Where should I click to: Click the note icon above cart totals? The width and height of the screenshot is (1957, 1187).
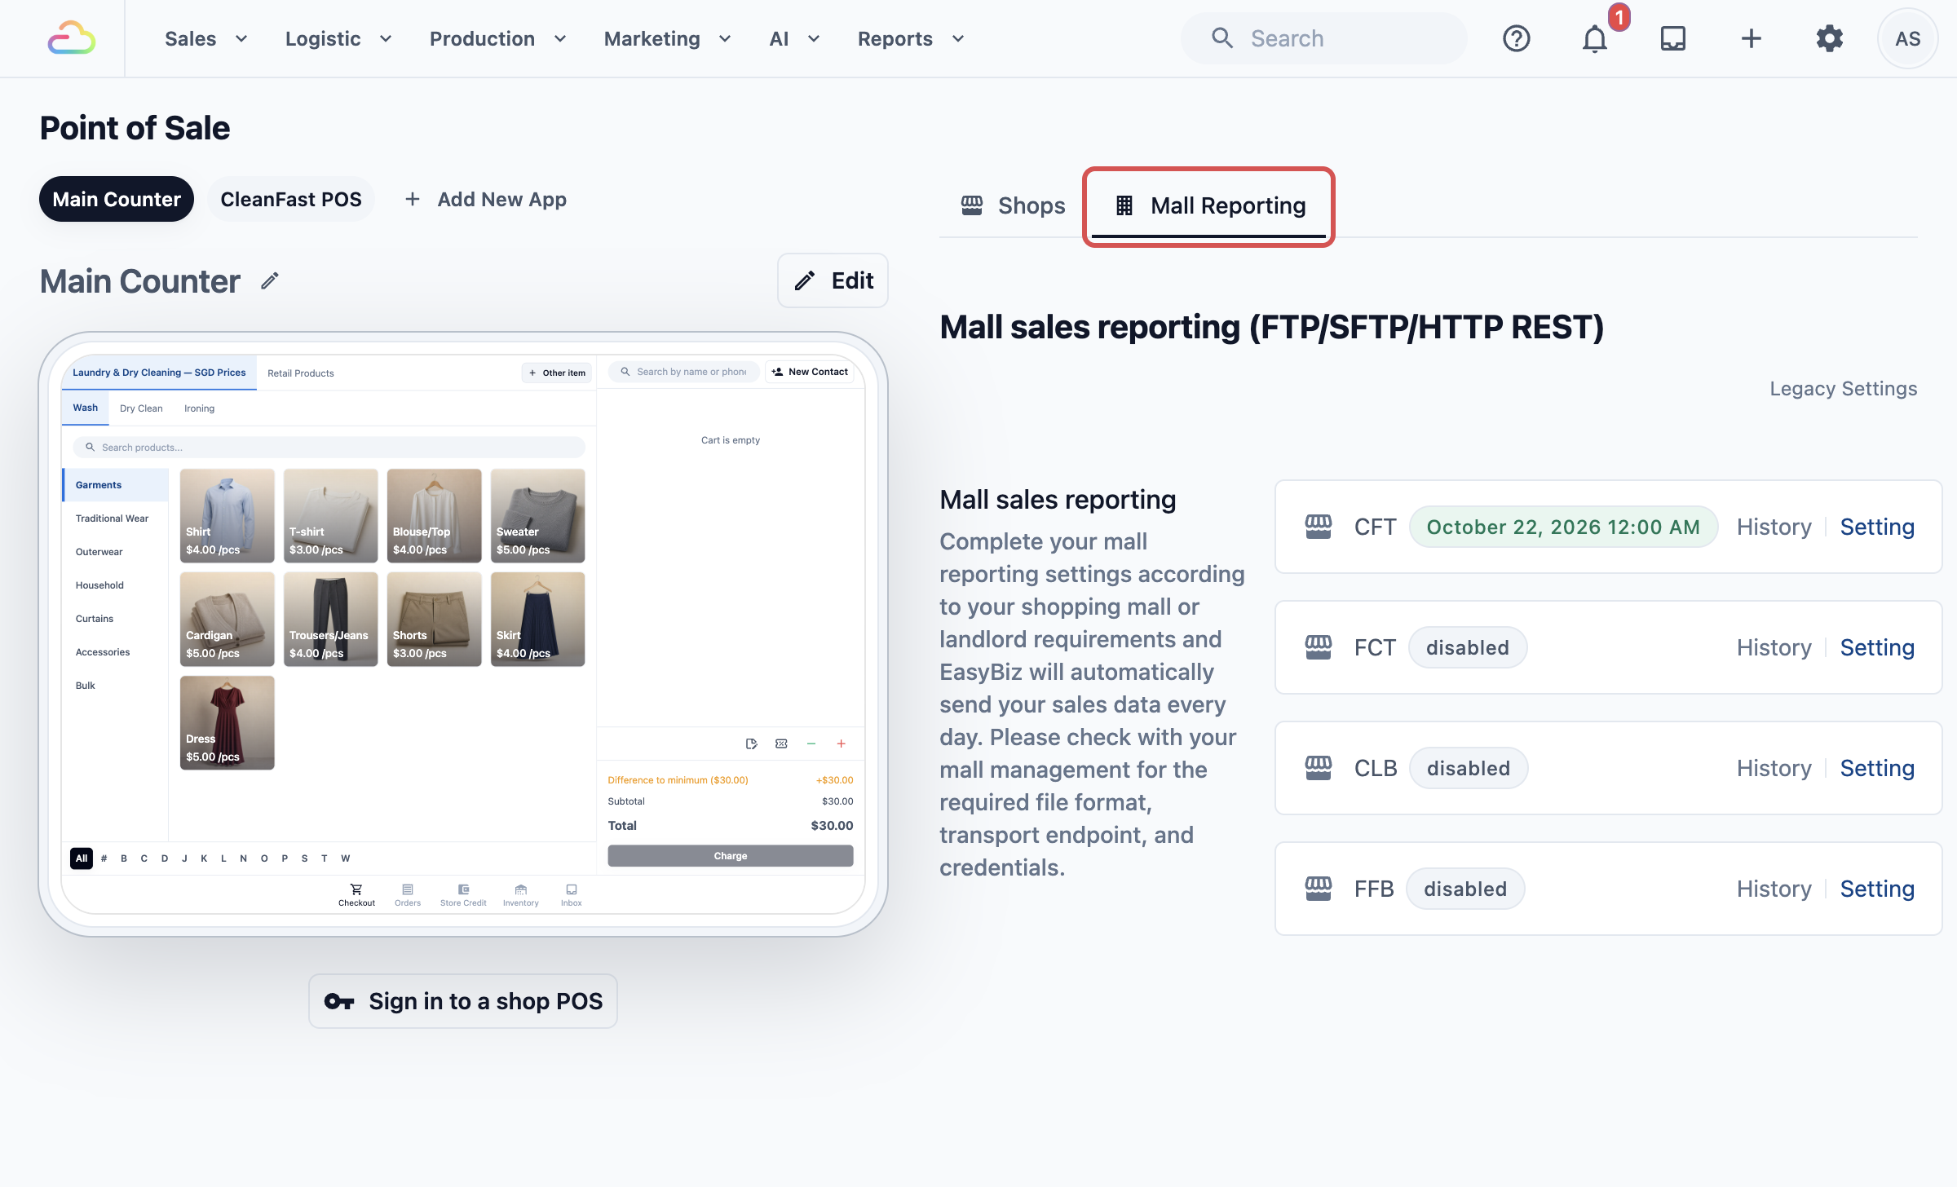[751, 744]
